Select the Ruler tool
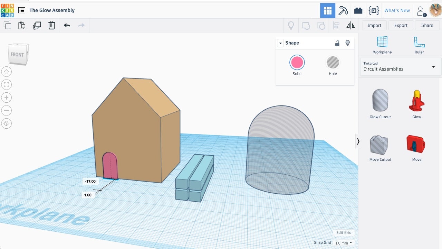This screenshot has height=249, width=442. [419, 45]
